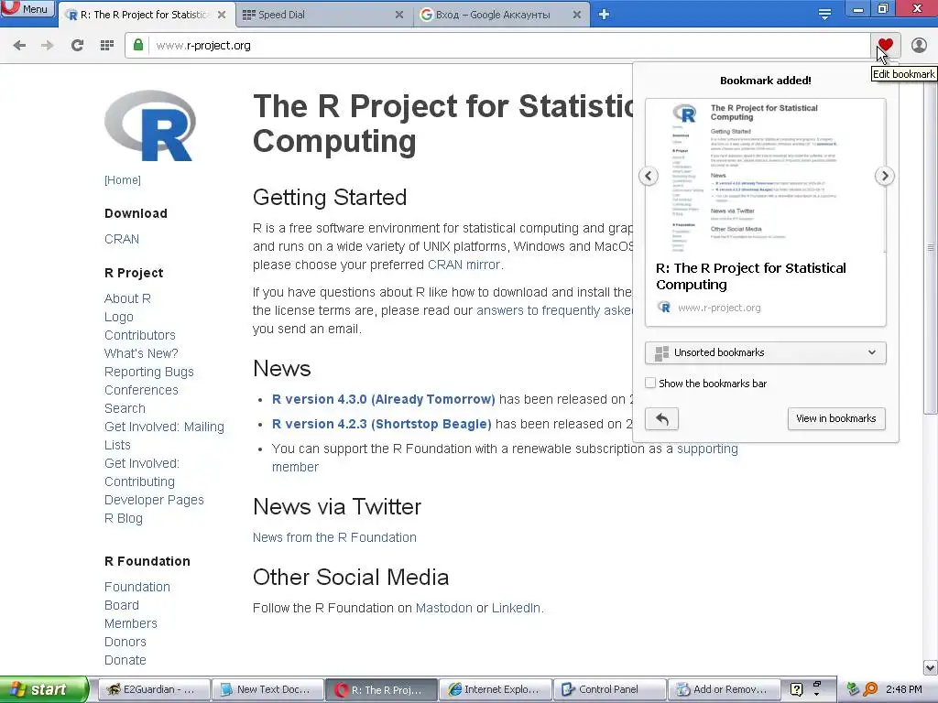Viewport: 938px width, 703px height.
Task: Open the user account profile icon
Action: 919,45
